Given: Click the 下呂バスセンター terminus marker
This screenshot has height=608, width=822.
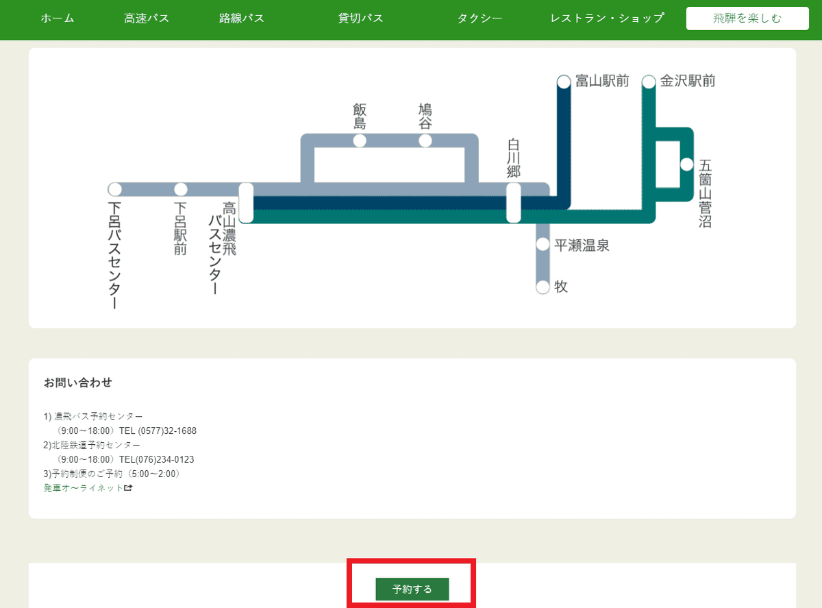Looking at the screenshot, I should pyautogui.click(x=114, y=189).
